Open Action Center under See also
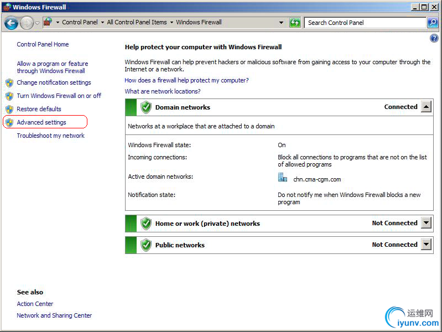This screenshot has height=332, width=442. point(35,304)
